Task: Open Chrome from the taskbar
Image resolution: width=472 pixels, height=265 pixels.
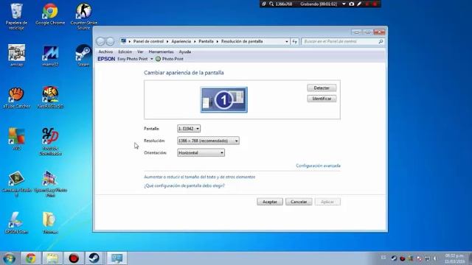Action: coord(31,258)
